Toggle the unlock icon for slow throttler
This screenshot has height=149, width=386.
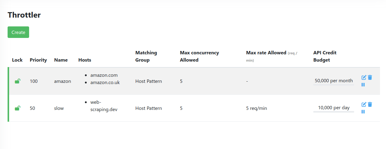18,108
